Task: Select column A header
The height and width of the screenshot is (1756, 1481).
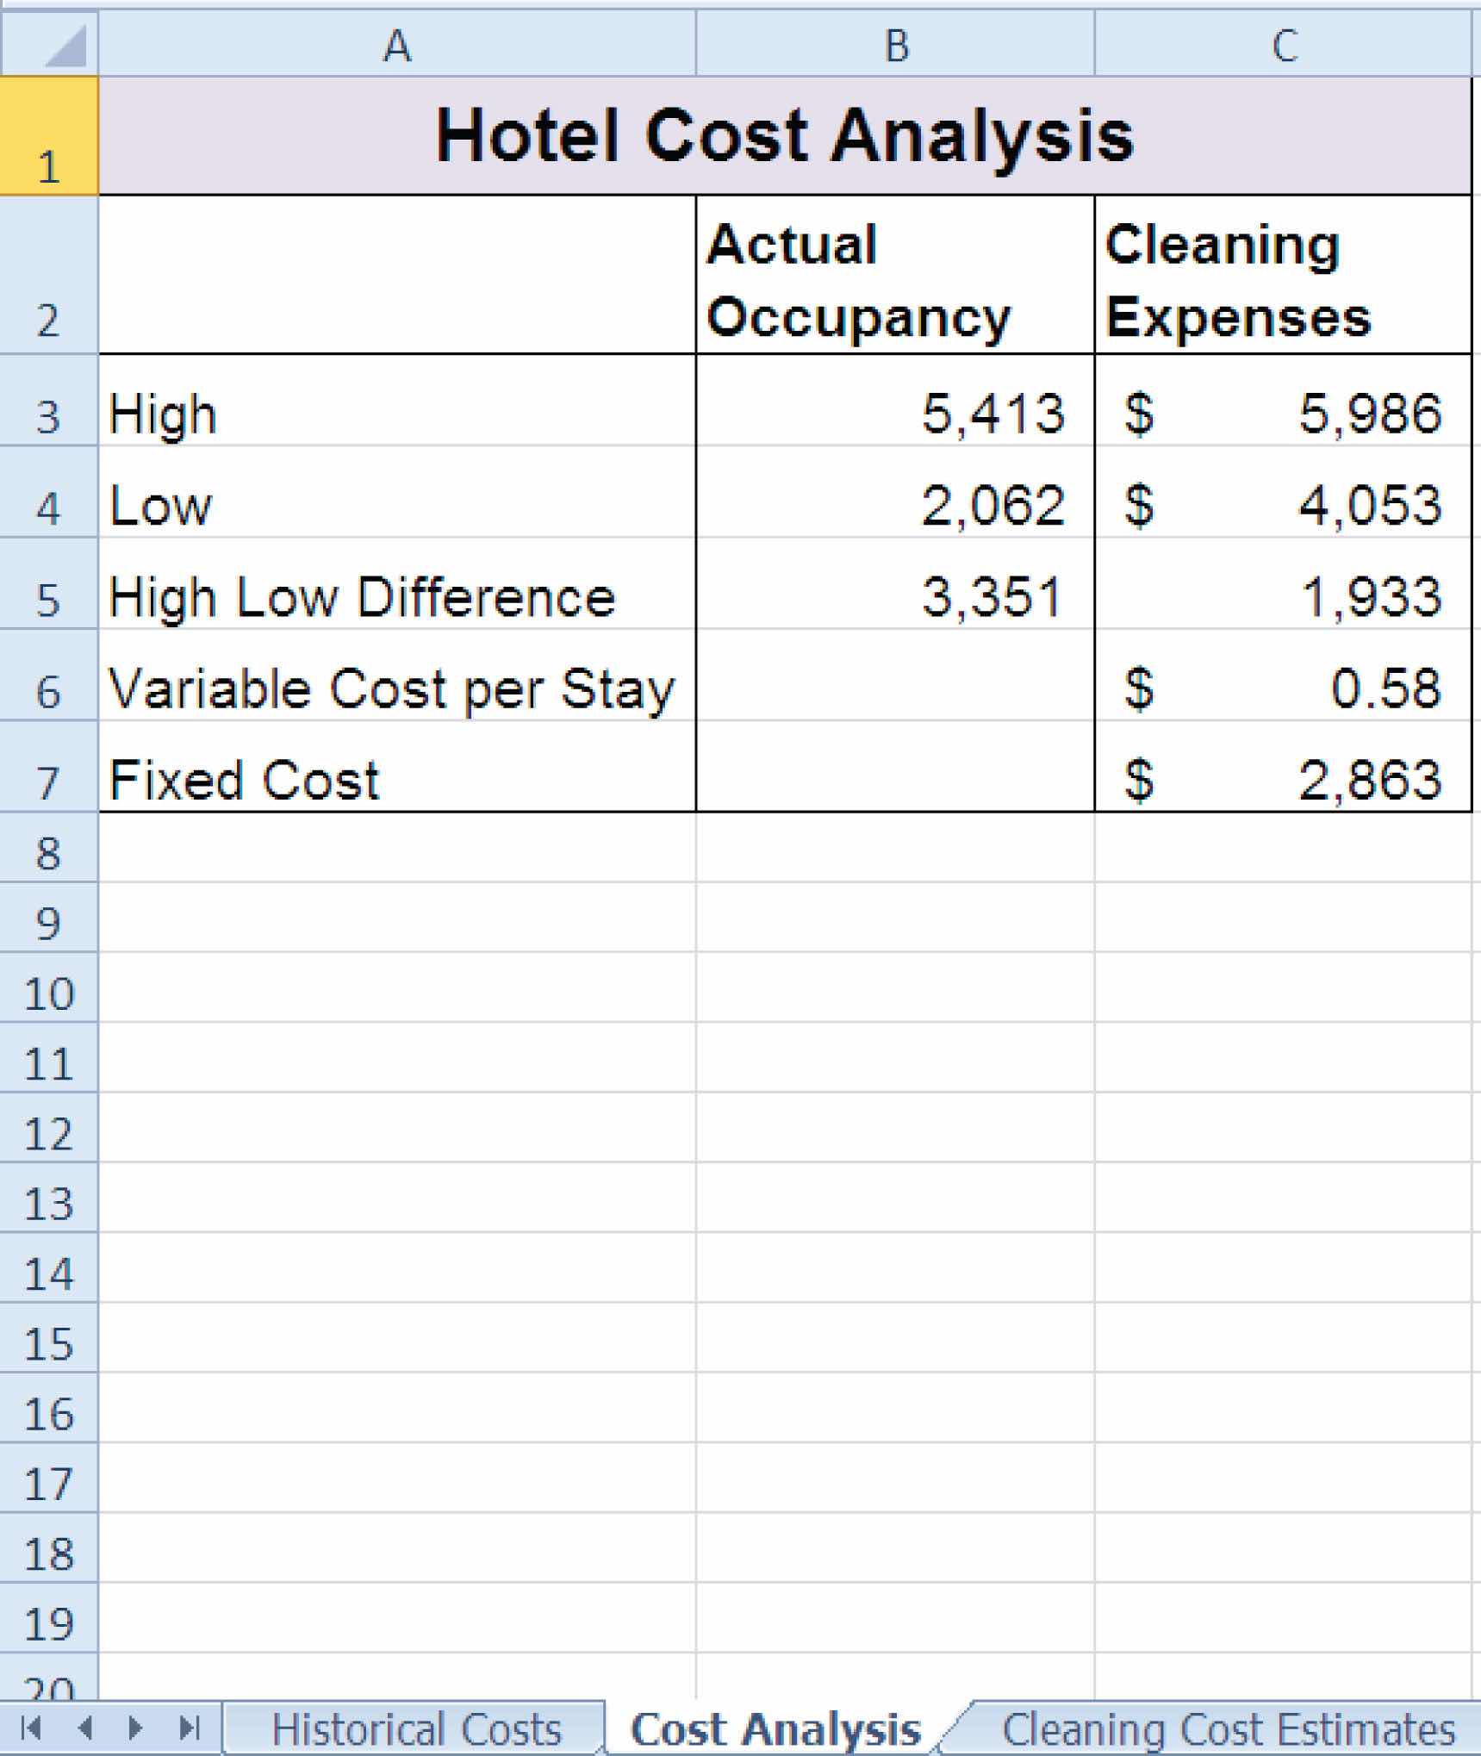Action: click(x=396, y=45)
